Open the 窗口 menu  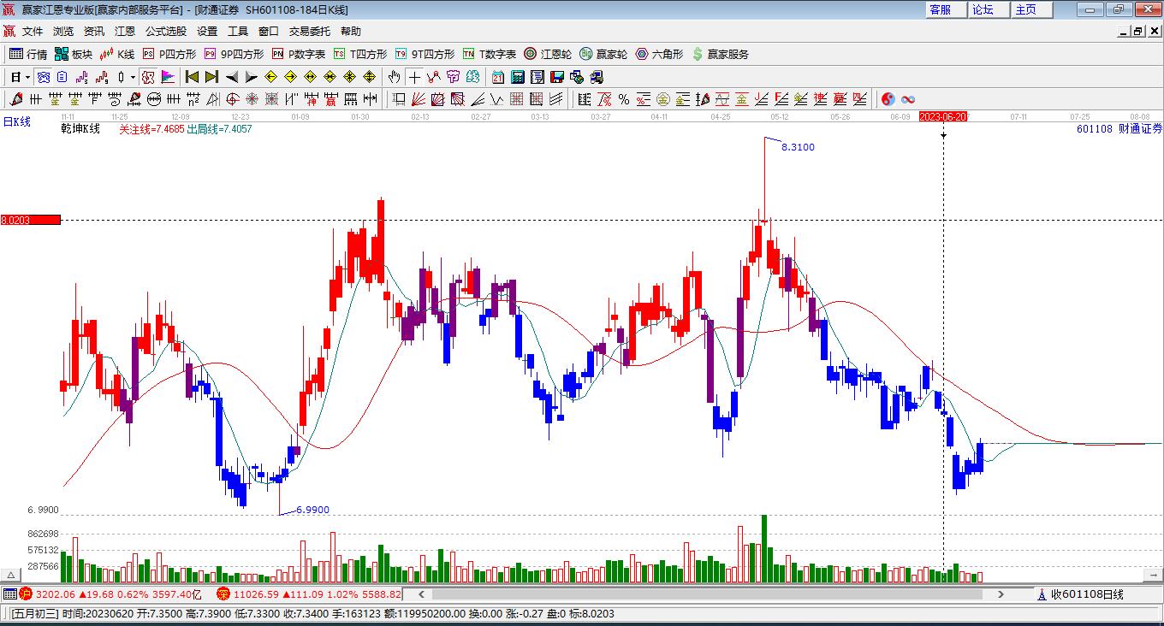pos(269,32)
